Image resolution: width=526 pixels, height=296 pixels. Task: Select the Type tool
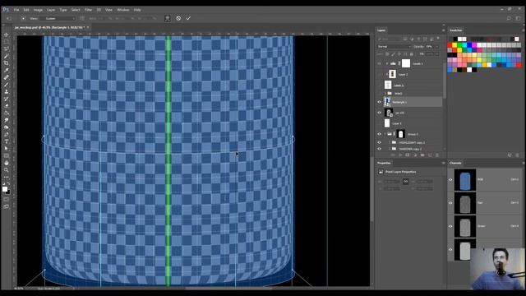(x=6, y=141)
